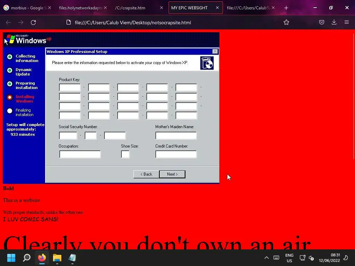355x266 pixels.
Task: Select the MY EPIC WEBSIGHT tab
Action: click(196, 8)
